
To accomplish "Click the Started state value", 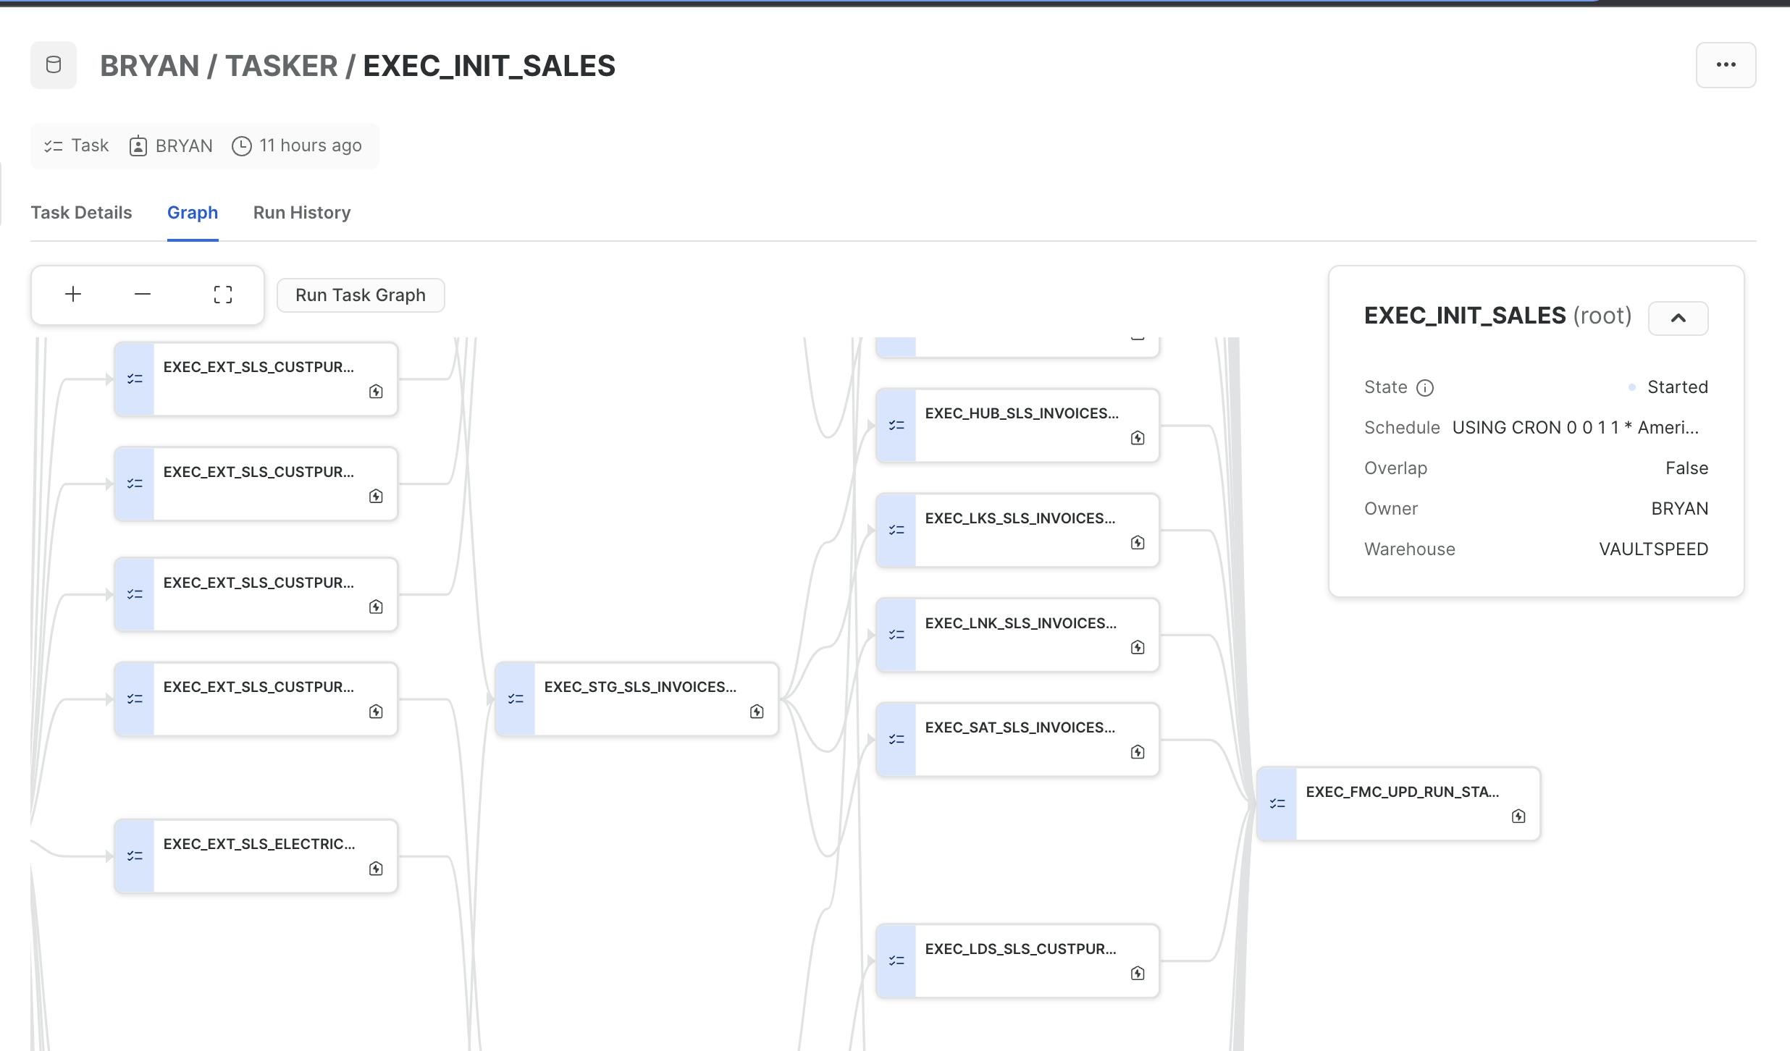I will pos(1677,387).
